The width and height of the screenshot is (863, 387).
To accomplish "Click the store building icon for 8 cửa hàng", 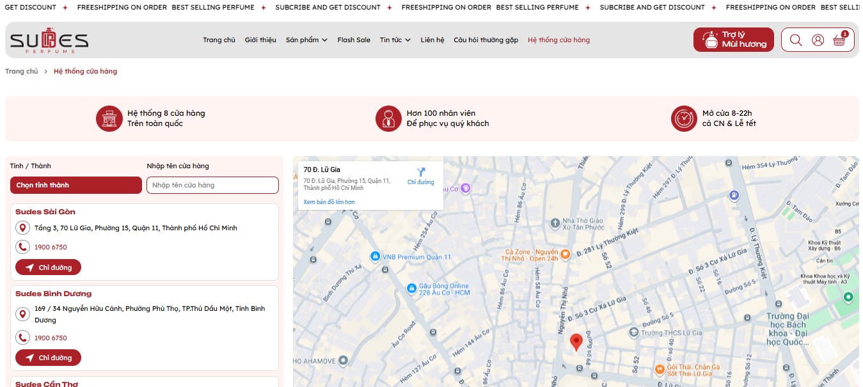I will point(109,118).
